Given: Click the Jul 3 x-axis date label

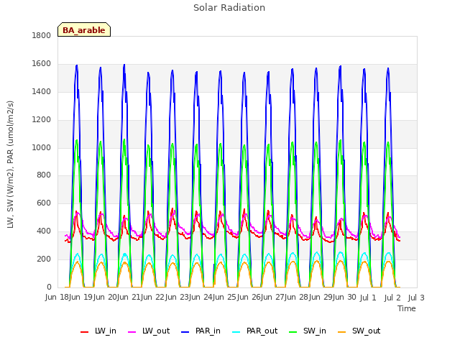Looking at the screenshot, I should (x=416, y=298).
